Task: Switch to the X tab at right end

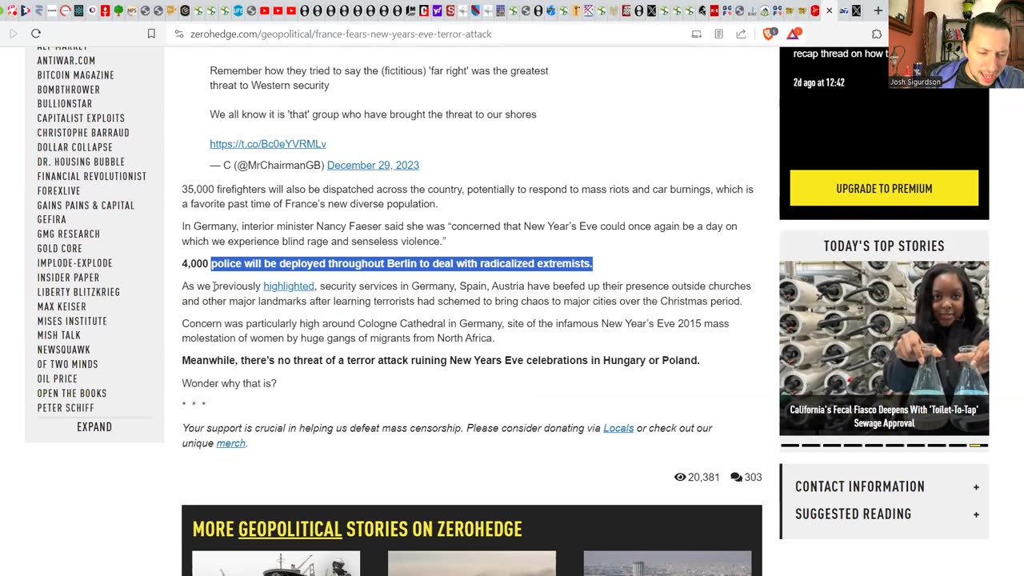Action: [x=856, y=10]
